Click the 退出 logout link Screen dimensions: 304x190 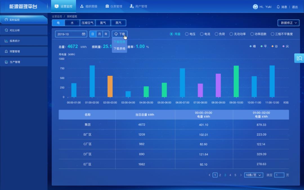pos(295,7)
